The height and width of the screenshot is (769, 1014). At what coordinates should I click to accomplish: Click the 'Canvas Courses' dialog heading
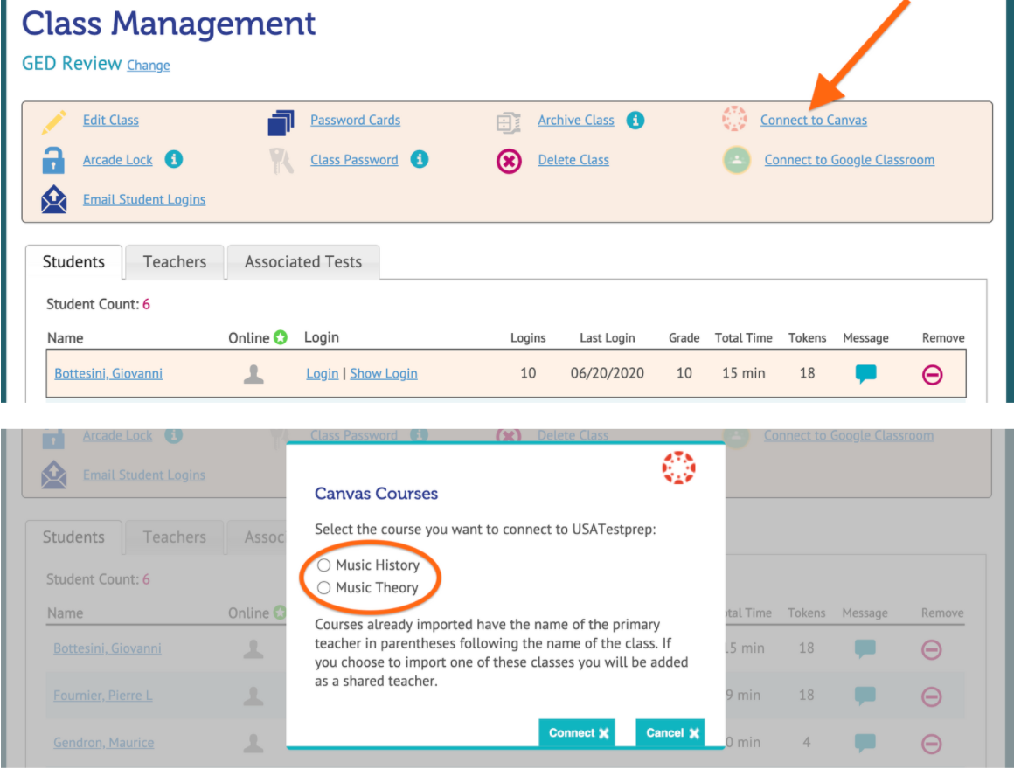pyautogui.click(x=377, y=494)
